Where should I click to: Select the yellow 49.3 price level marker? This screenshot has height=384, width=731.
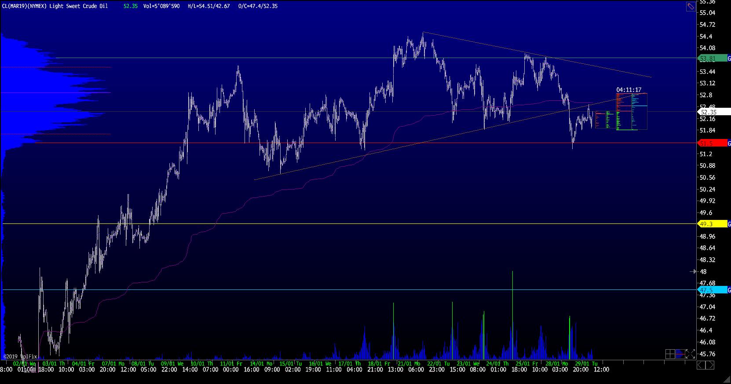click(708, 224)
